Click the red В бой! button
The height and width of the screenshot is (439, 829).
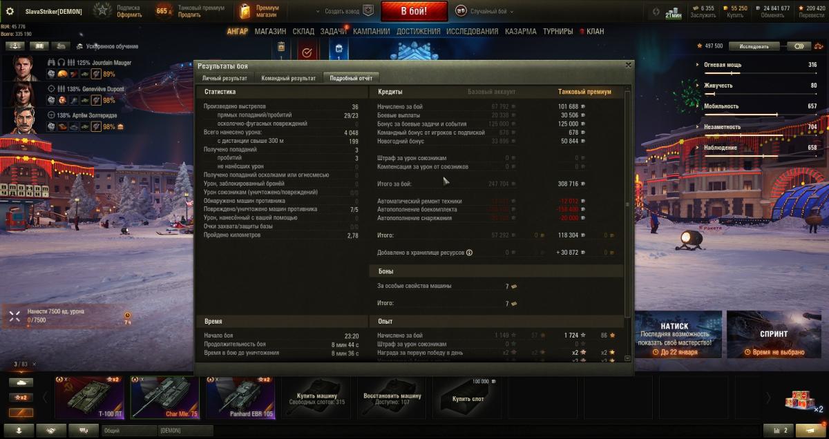[414, 12]
